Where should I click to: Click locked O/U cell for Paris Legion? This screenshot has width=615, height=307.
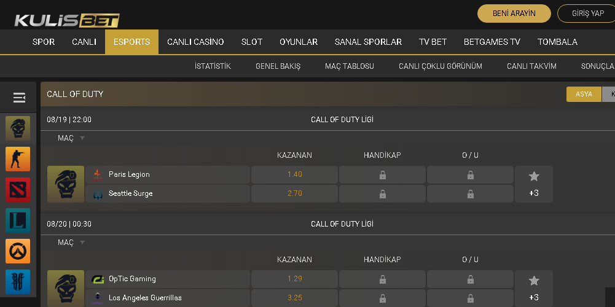[x=470, y=175]
